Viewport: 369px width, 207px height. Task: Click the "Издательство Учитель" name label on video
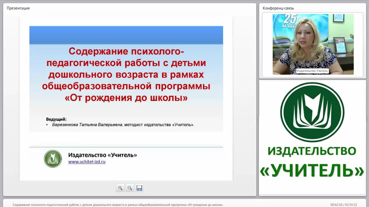(312, 71)
